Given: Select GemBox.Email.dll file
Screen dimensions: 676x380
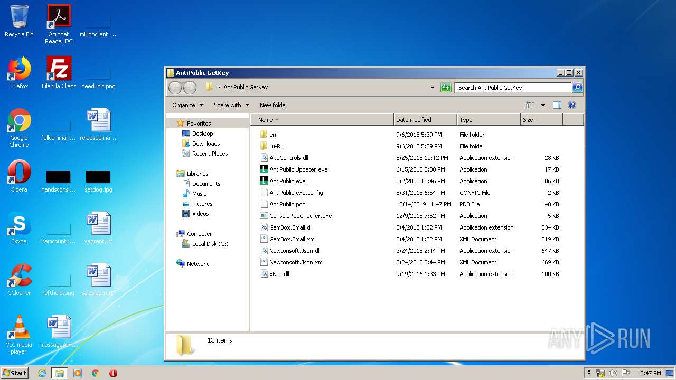Looking at the screenshot, I should click(290, 227).
